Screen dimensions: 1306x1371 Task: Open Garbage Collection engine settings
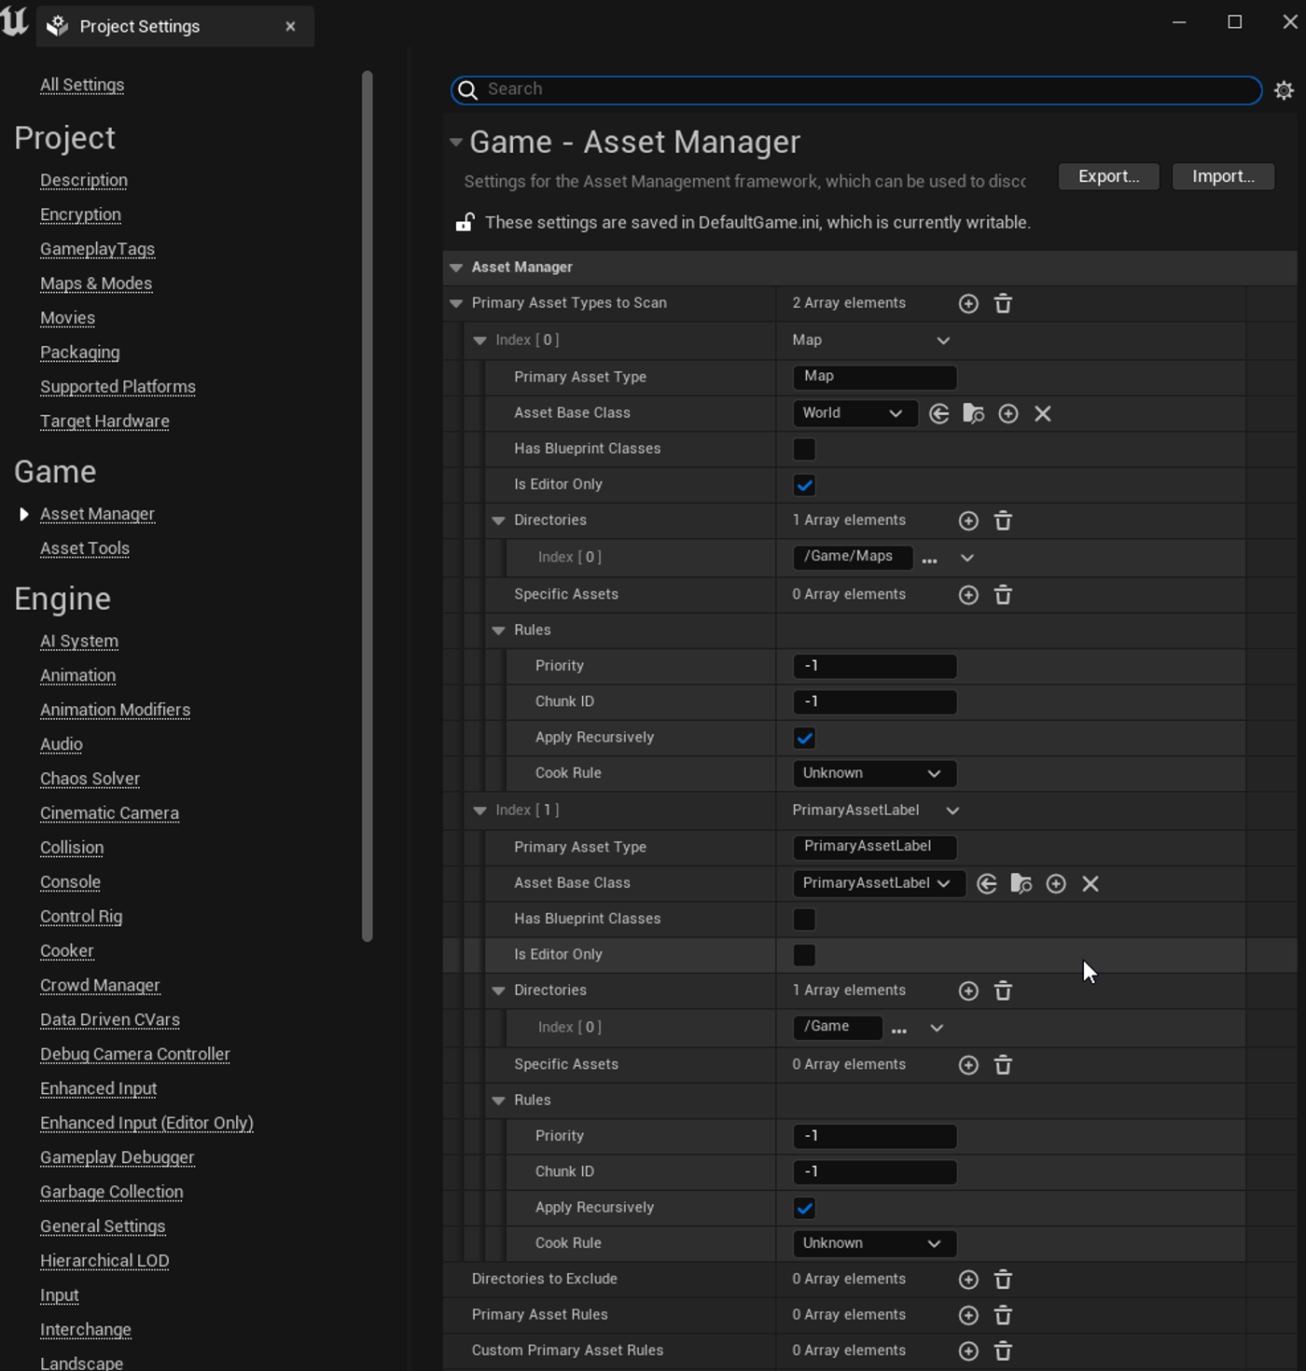click(112, 1192)
